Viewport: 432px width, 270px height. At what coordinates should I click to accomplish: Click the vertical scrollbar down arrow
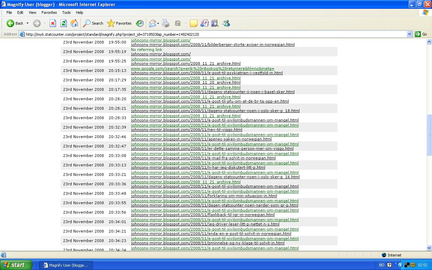point(429,248)
